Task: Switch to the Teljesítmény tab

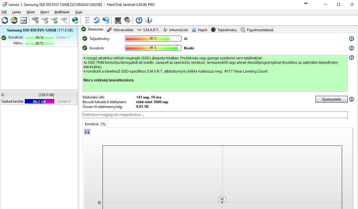Action: tap(224, 30)
